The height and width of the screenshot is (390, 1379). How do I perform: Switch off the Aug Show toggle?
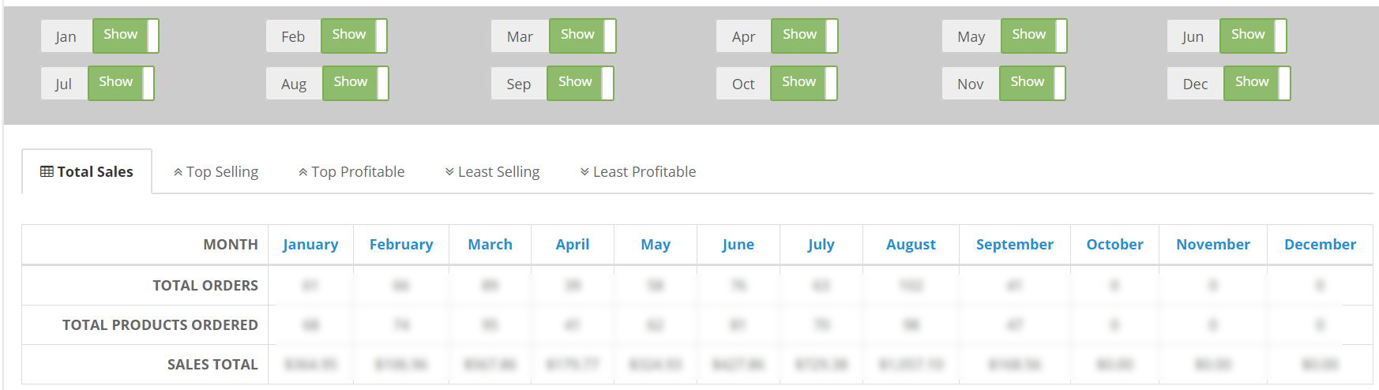tap(355, 84)
